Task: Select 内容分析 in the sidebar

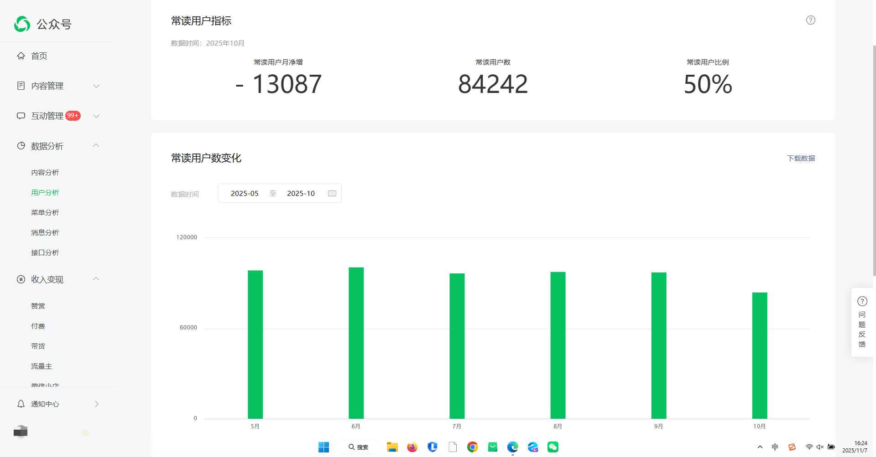Action: point(45,172)
